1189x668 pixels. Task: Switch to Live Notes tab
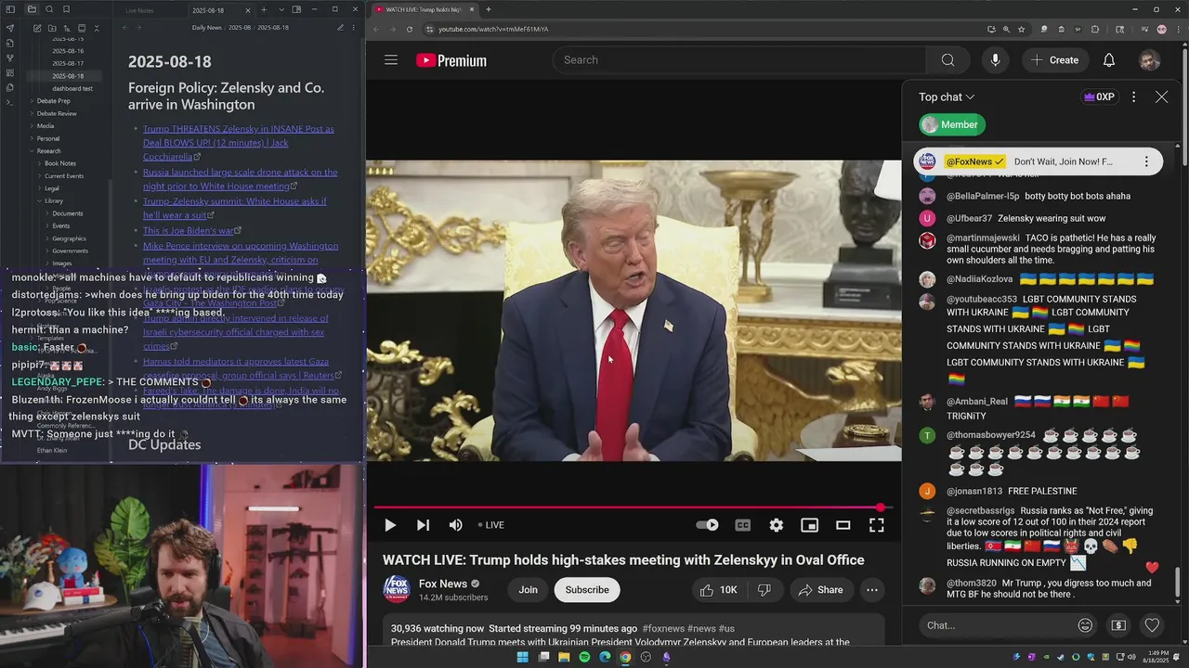[x=139, y=10]
